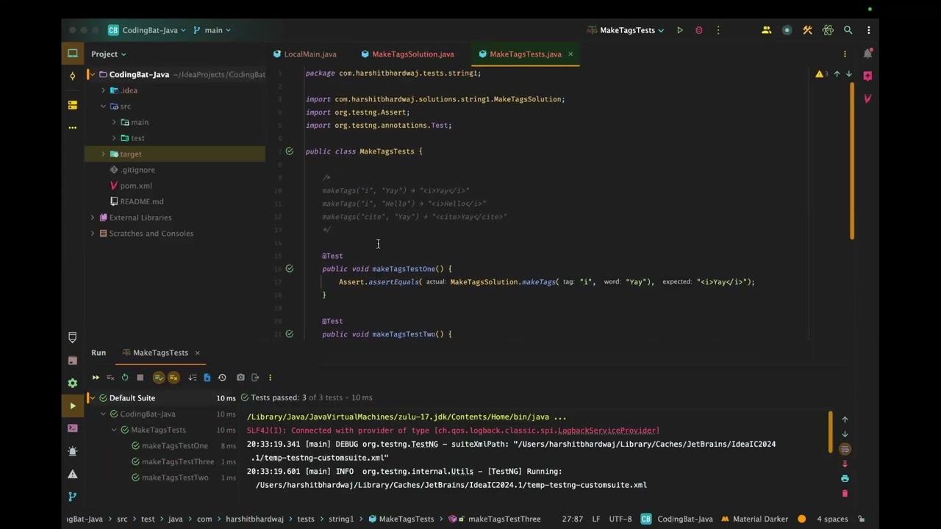The image size is (941, 529).
Task: Open main IDE settings kebab menu top right
Action: (x=869, y=30)
